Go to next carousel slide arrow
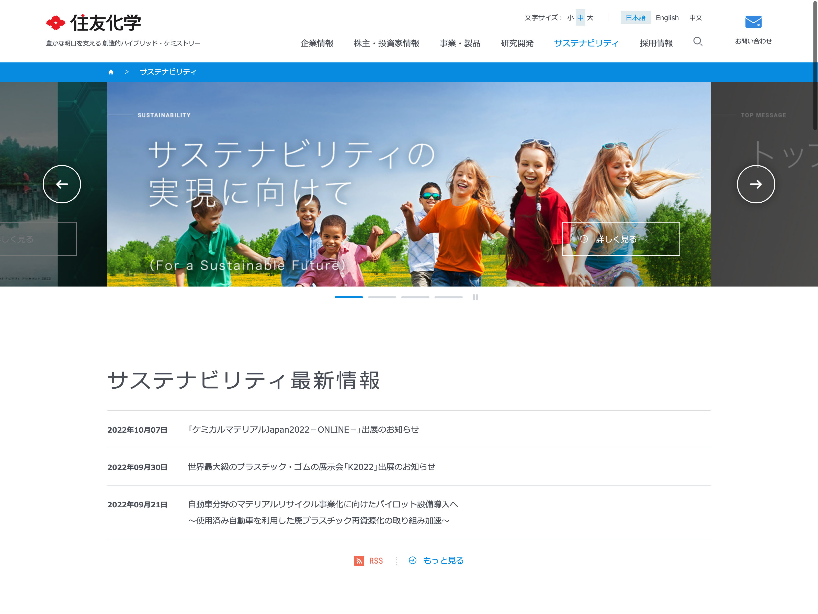The width and height of the screenshot is (818, 614). coord(756,184)
